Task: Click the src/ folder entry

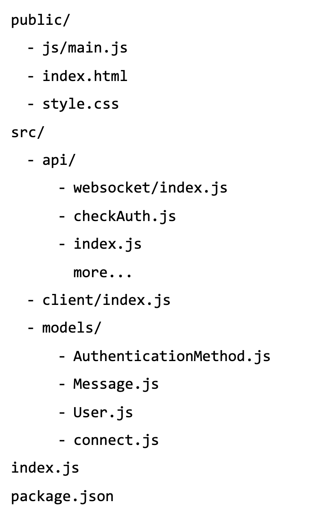Action: [27, 132]
